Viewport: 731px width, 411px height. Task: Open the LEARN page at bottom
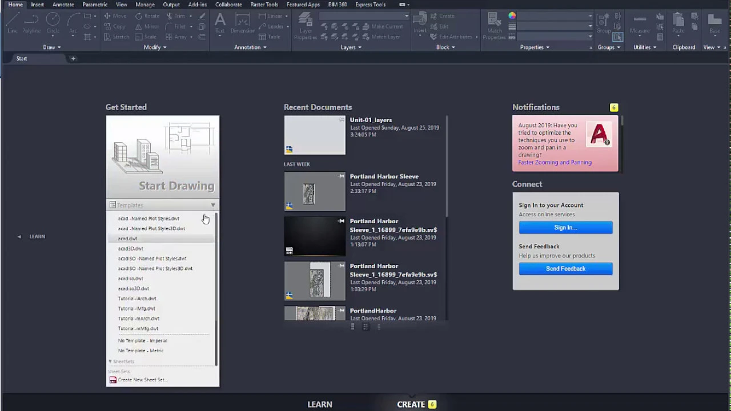coord(320,404)
